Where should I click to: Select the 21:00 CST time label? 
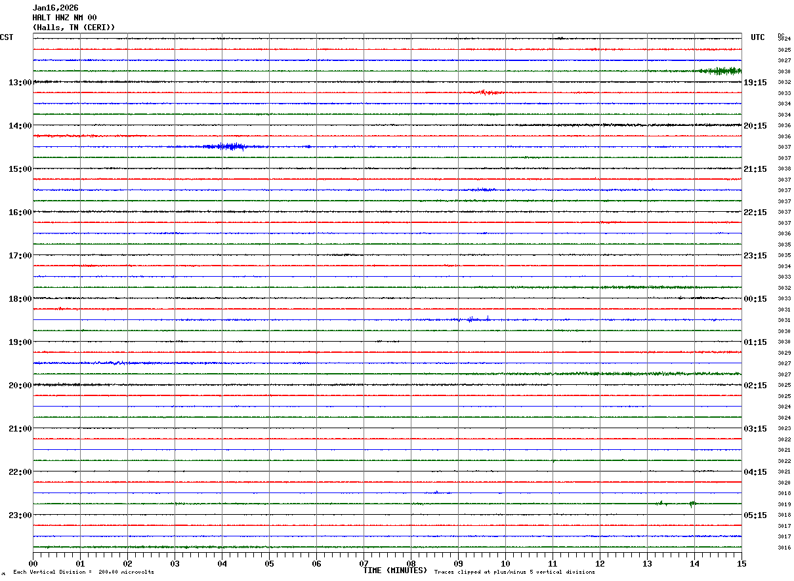(20, 429)
